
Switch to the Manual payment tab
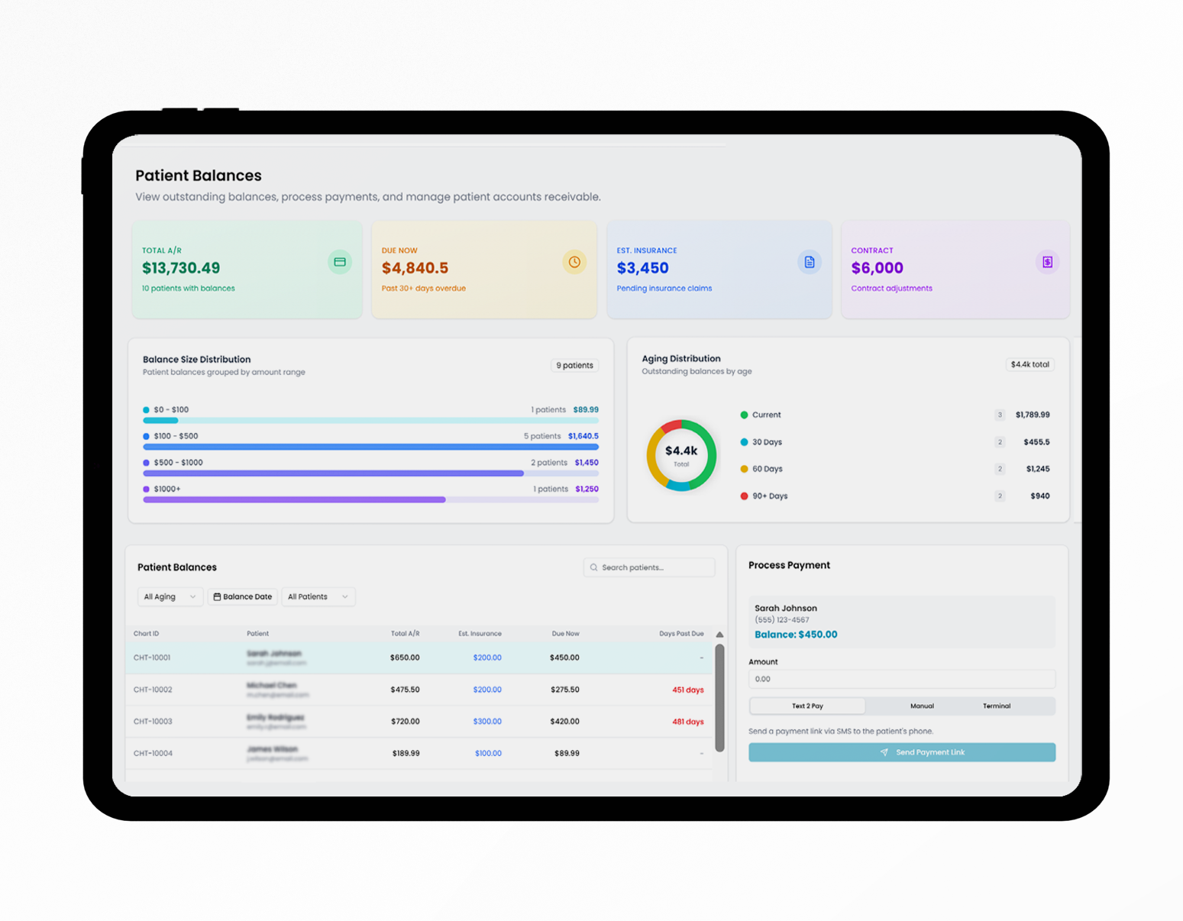pos(922,706)
